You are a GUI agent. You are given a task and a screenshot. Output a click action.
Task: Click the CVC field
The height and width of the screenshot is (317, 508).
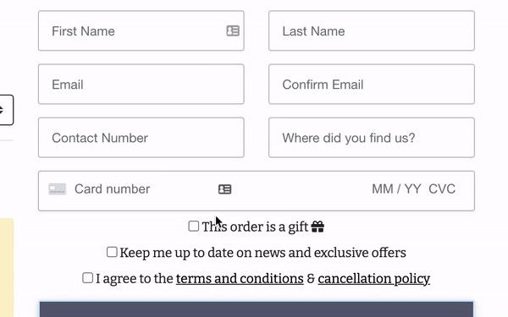442,189
